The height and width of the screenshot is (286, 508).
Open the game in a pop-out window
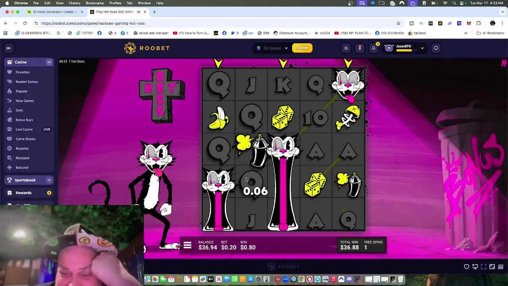coord(492,267)
